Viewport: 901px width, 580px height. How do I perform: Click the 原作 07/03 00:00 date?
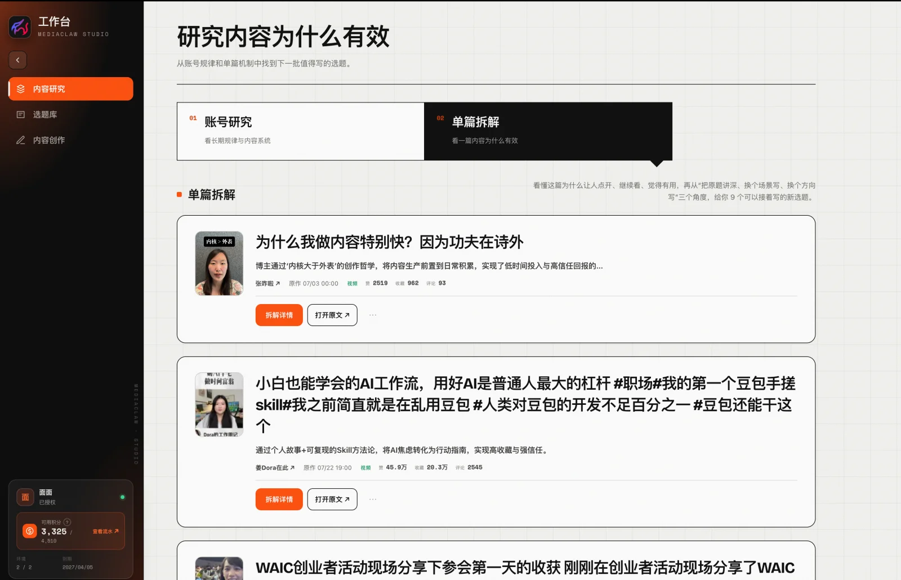(314, 284)
